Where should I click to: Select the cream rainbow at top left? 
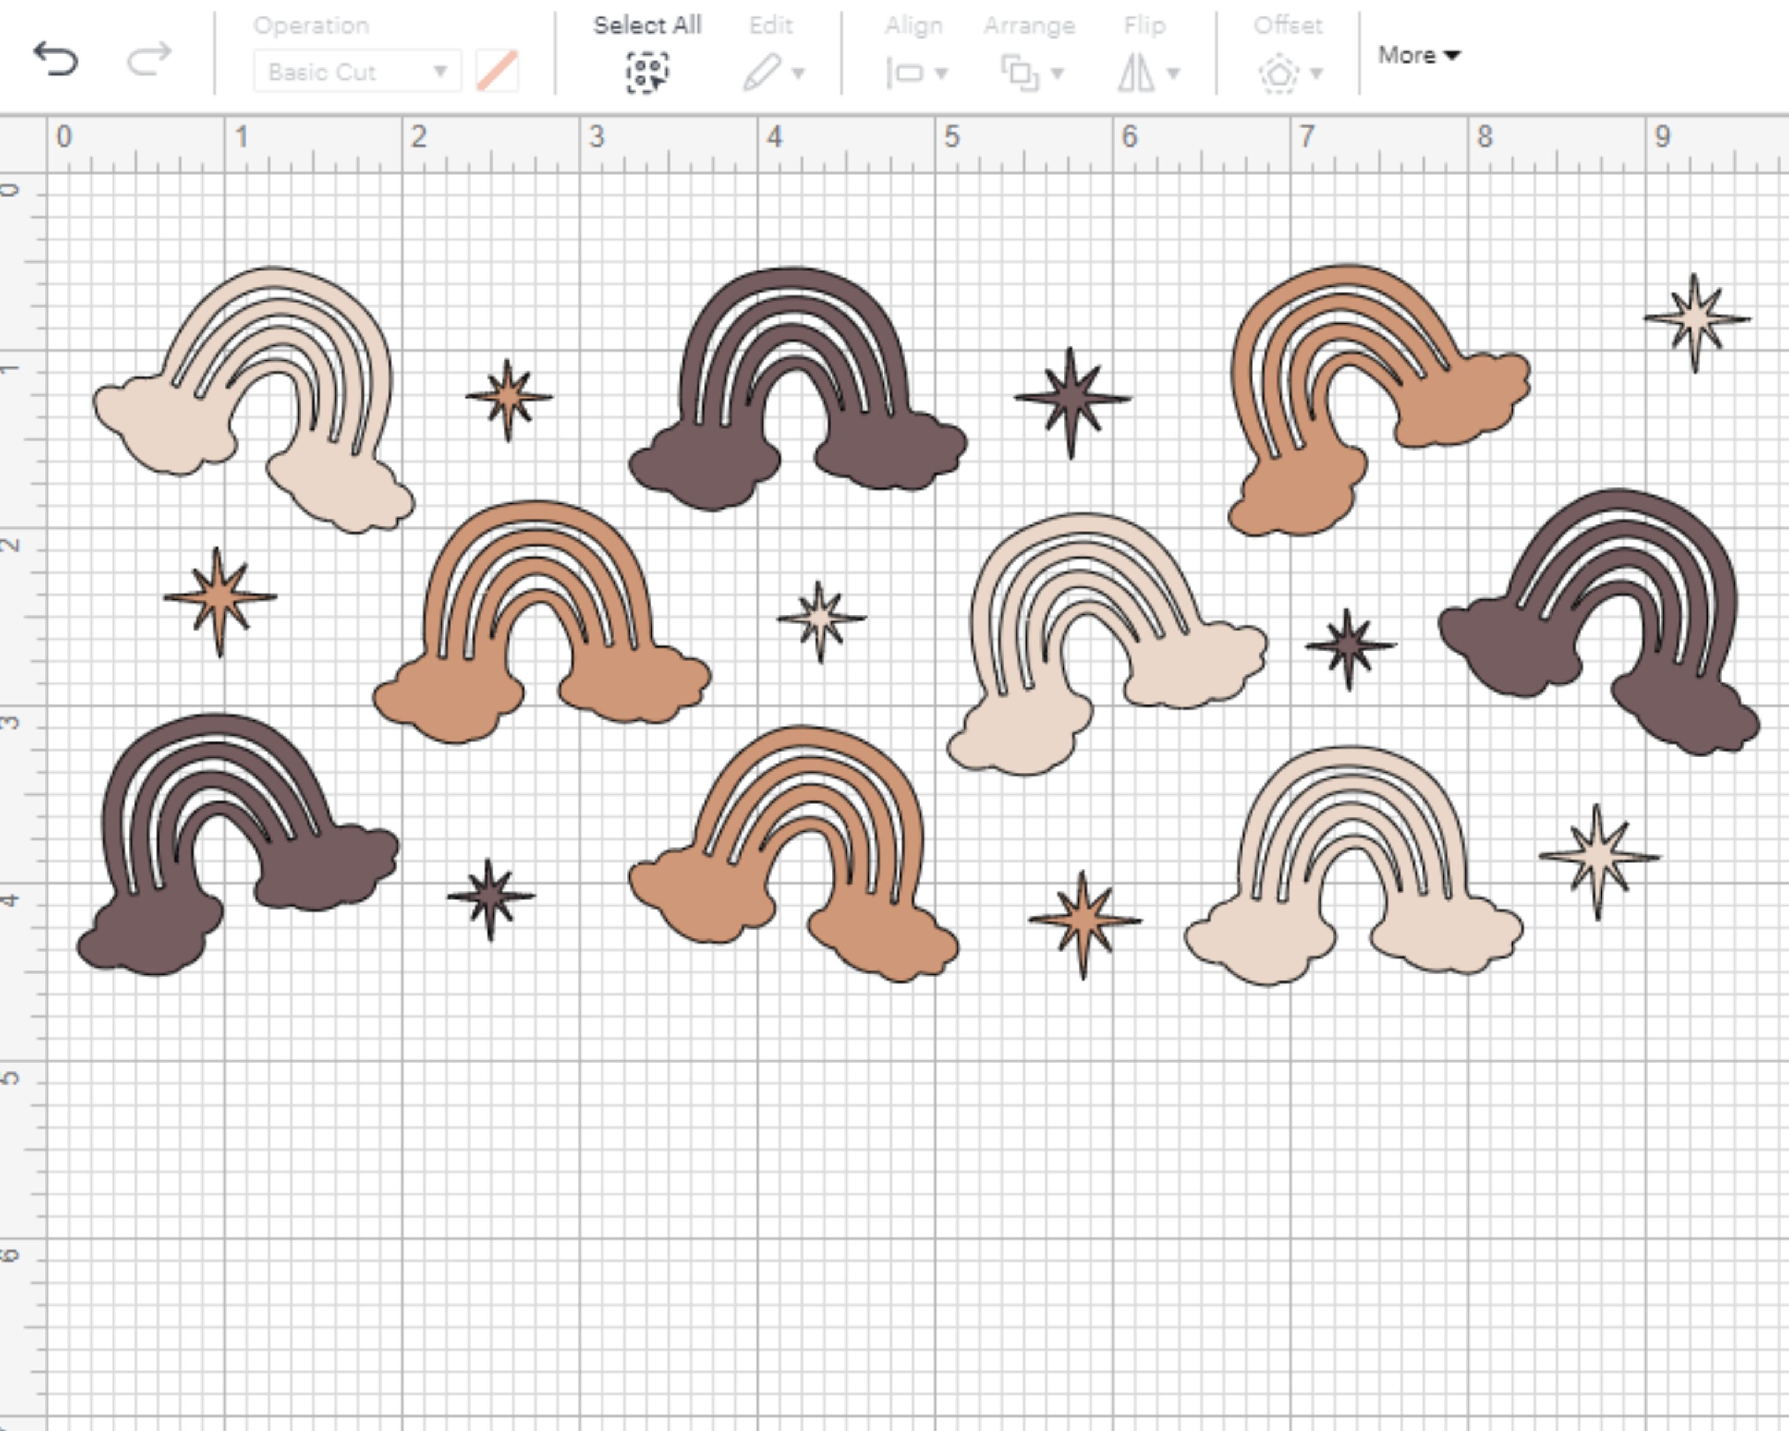254,399
